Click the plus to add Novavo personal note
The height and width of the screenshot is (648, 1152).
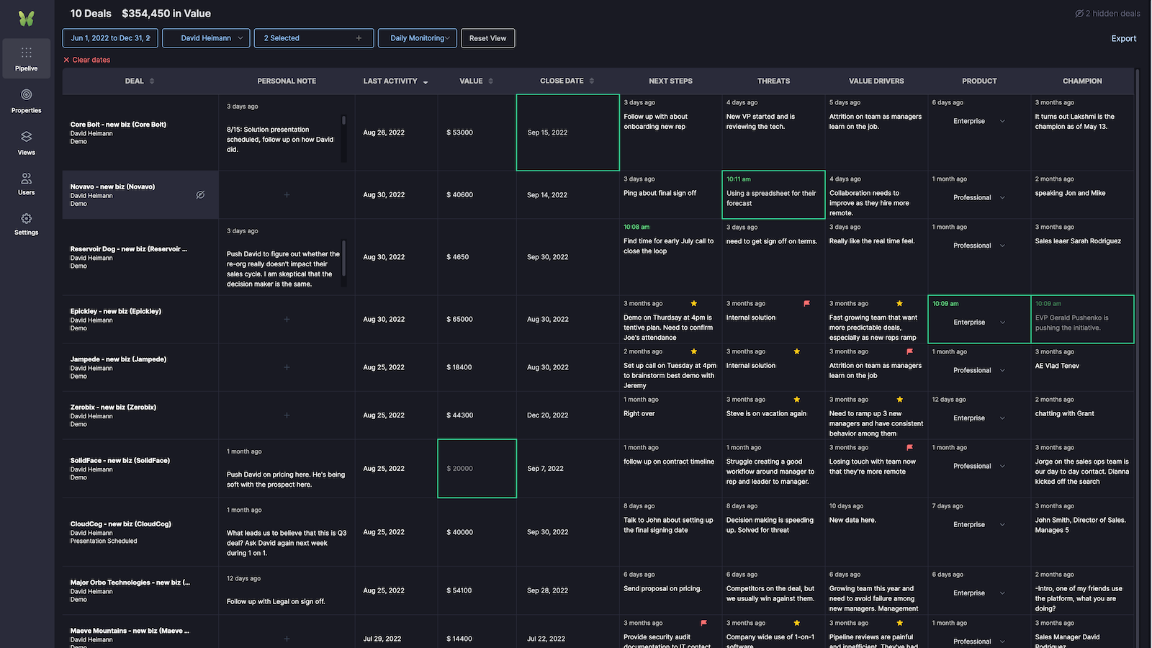[287, 194]
